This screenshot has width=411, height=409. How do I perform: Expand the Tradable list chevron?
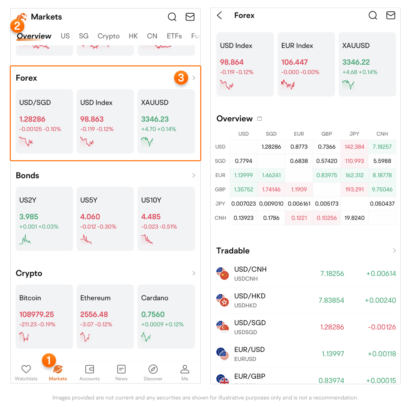coord(394,251)
